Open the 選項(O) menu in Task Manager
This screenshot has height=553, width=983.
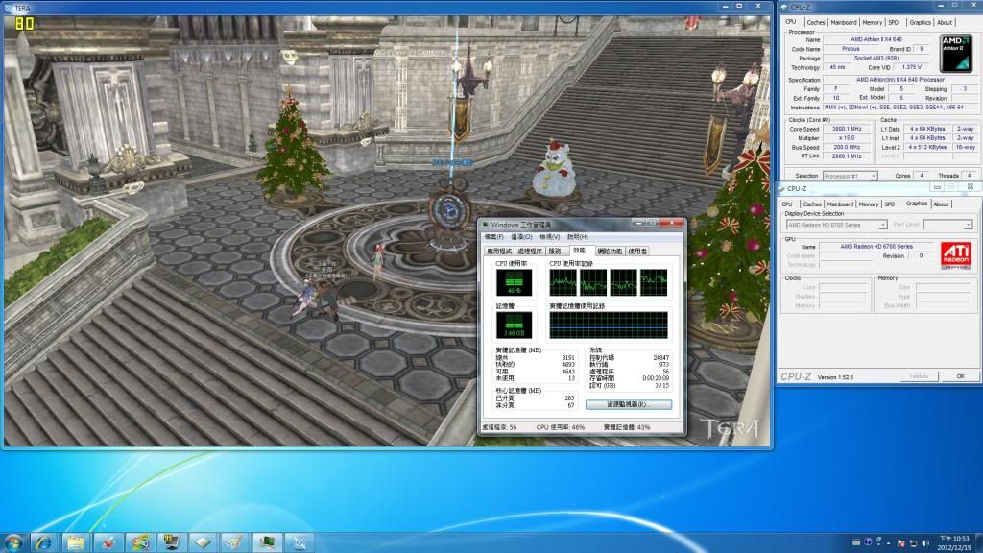click(x=521, y=237)
